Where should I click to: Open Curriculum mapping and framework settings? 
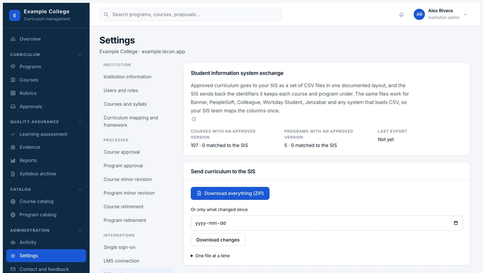(x=131, y=121)
